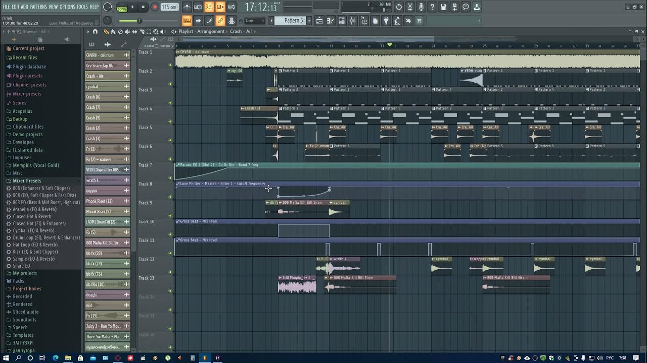Toggle typing keyboard to piano button
647x363 pixels.
pyautogui.click(x=187, y=21)
